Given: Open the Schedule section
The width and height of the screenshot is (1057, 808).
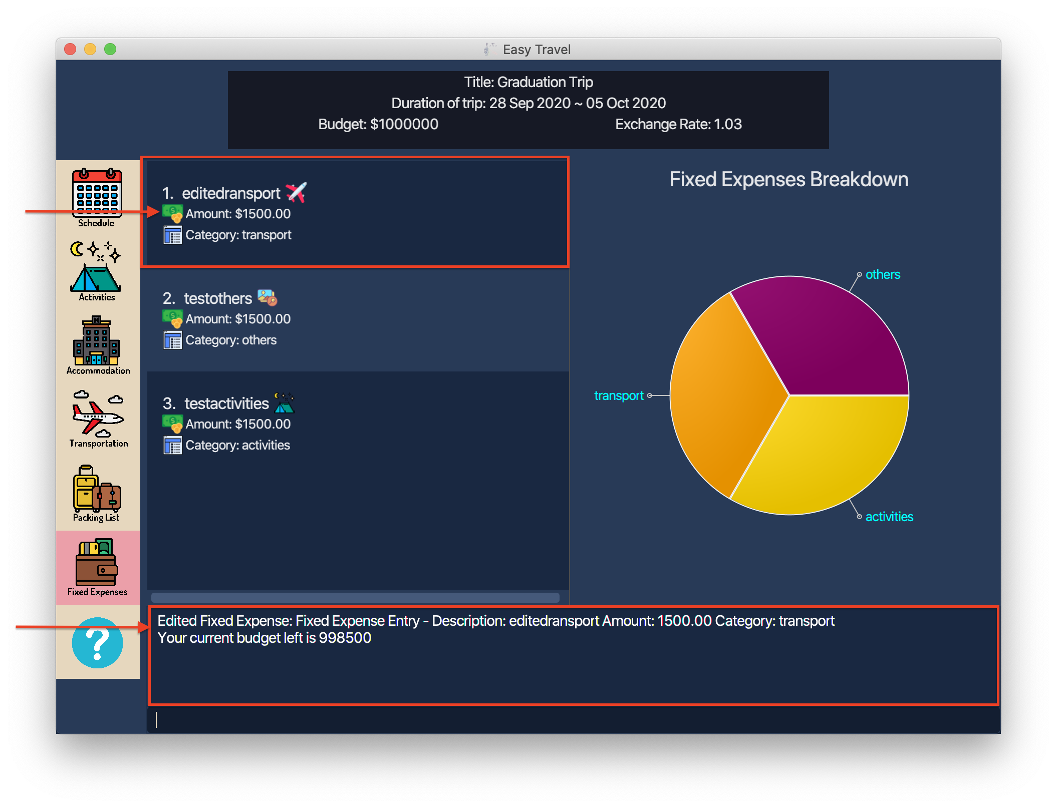Looking at the screenshot, I should [x=96, y=194].
